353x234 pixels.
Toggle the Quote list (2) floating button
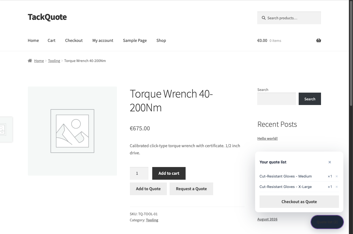[x=327, y=222]
